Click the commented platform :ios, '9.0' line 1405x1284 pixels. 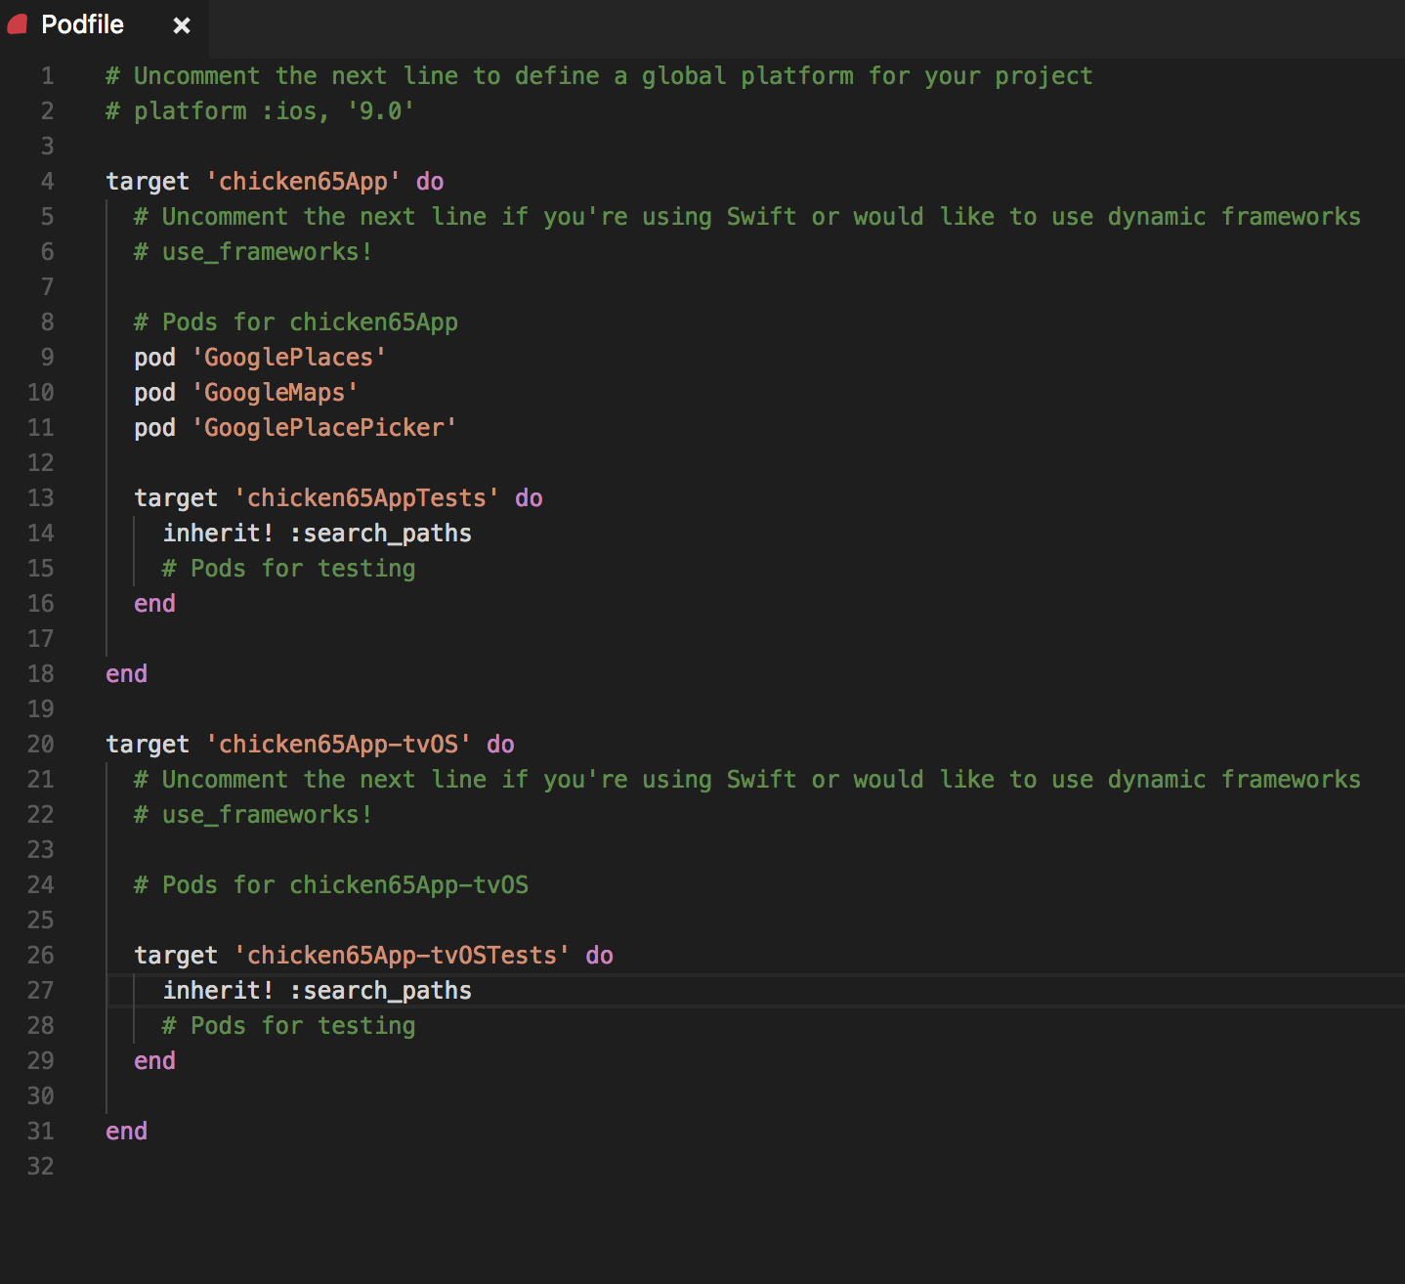click(x=259, y=110)
